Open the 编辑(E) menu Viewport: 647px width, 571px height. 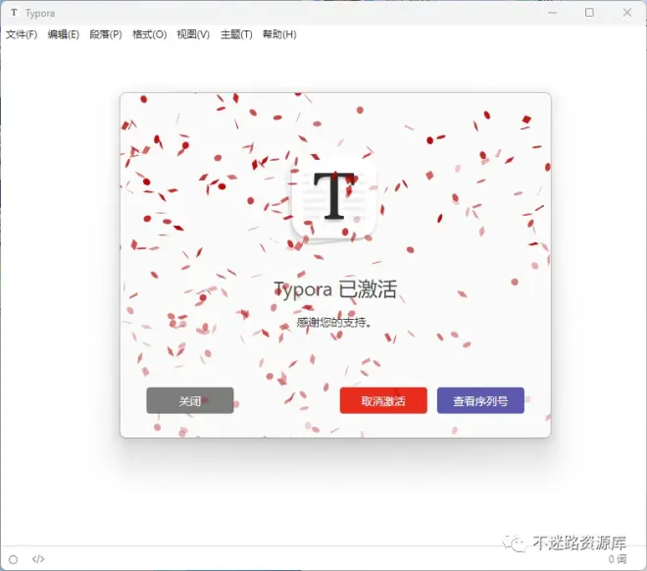(x=64, y=34)
